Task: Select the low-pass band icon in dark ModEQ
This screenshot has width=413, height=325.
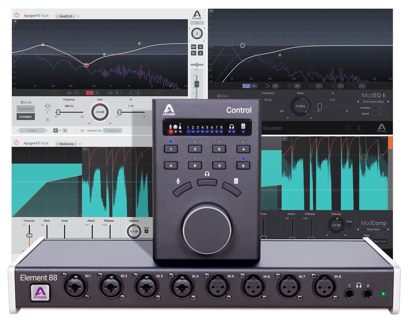Action: click(x=354, y=86)
